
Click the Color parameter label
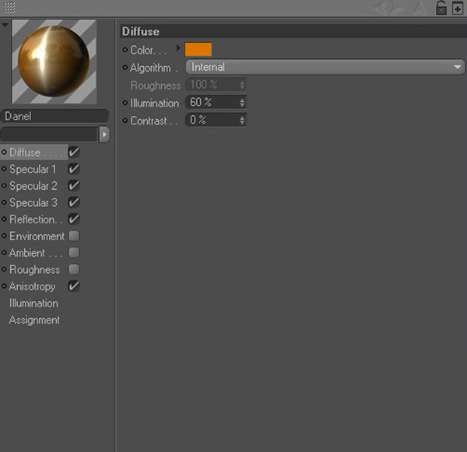tap(149, 50)
